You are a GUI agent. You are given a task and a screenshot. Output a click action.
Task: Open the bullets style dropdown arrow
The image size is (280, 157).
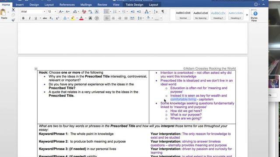(x=110, y=12)
